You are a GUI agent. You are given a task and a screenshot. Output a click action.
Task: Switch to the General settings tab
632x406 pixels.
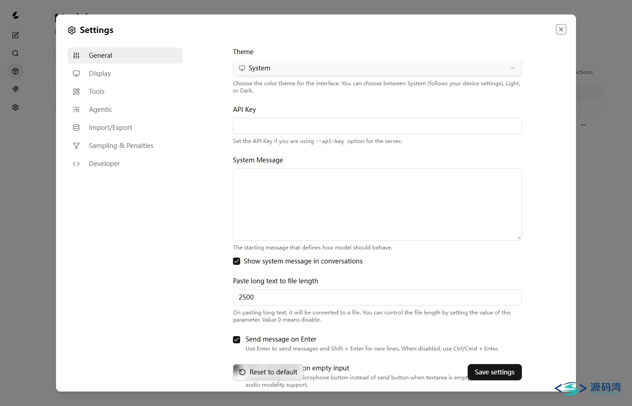(x=125, y=55)
